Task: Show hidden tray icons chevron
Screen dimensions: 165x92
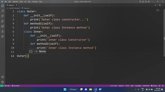Action: pyautogui.click(x=135, y=89)
